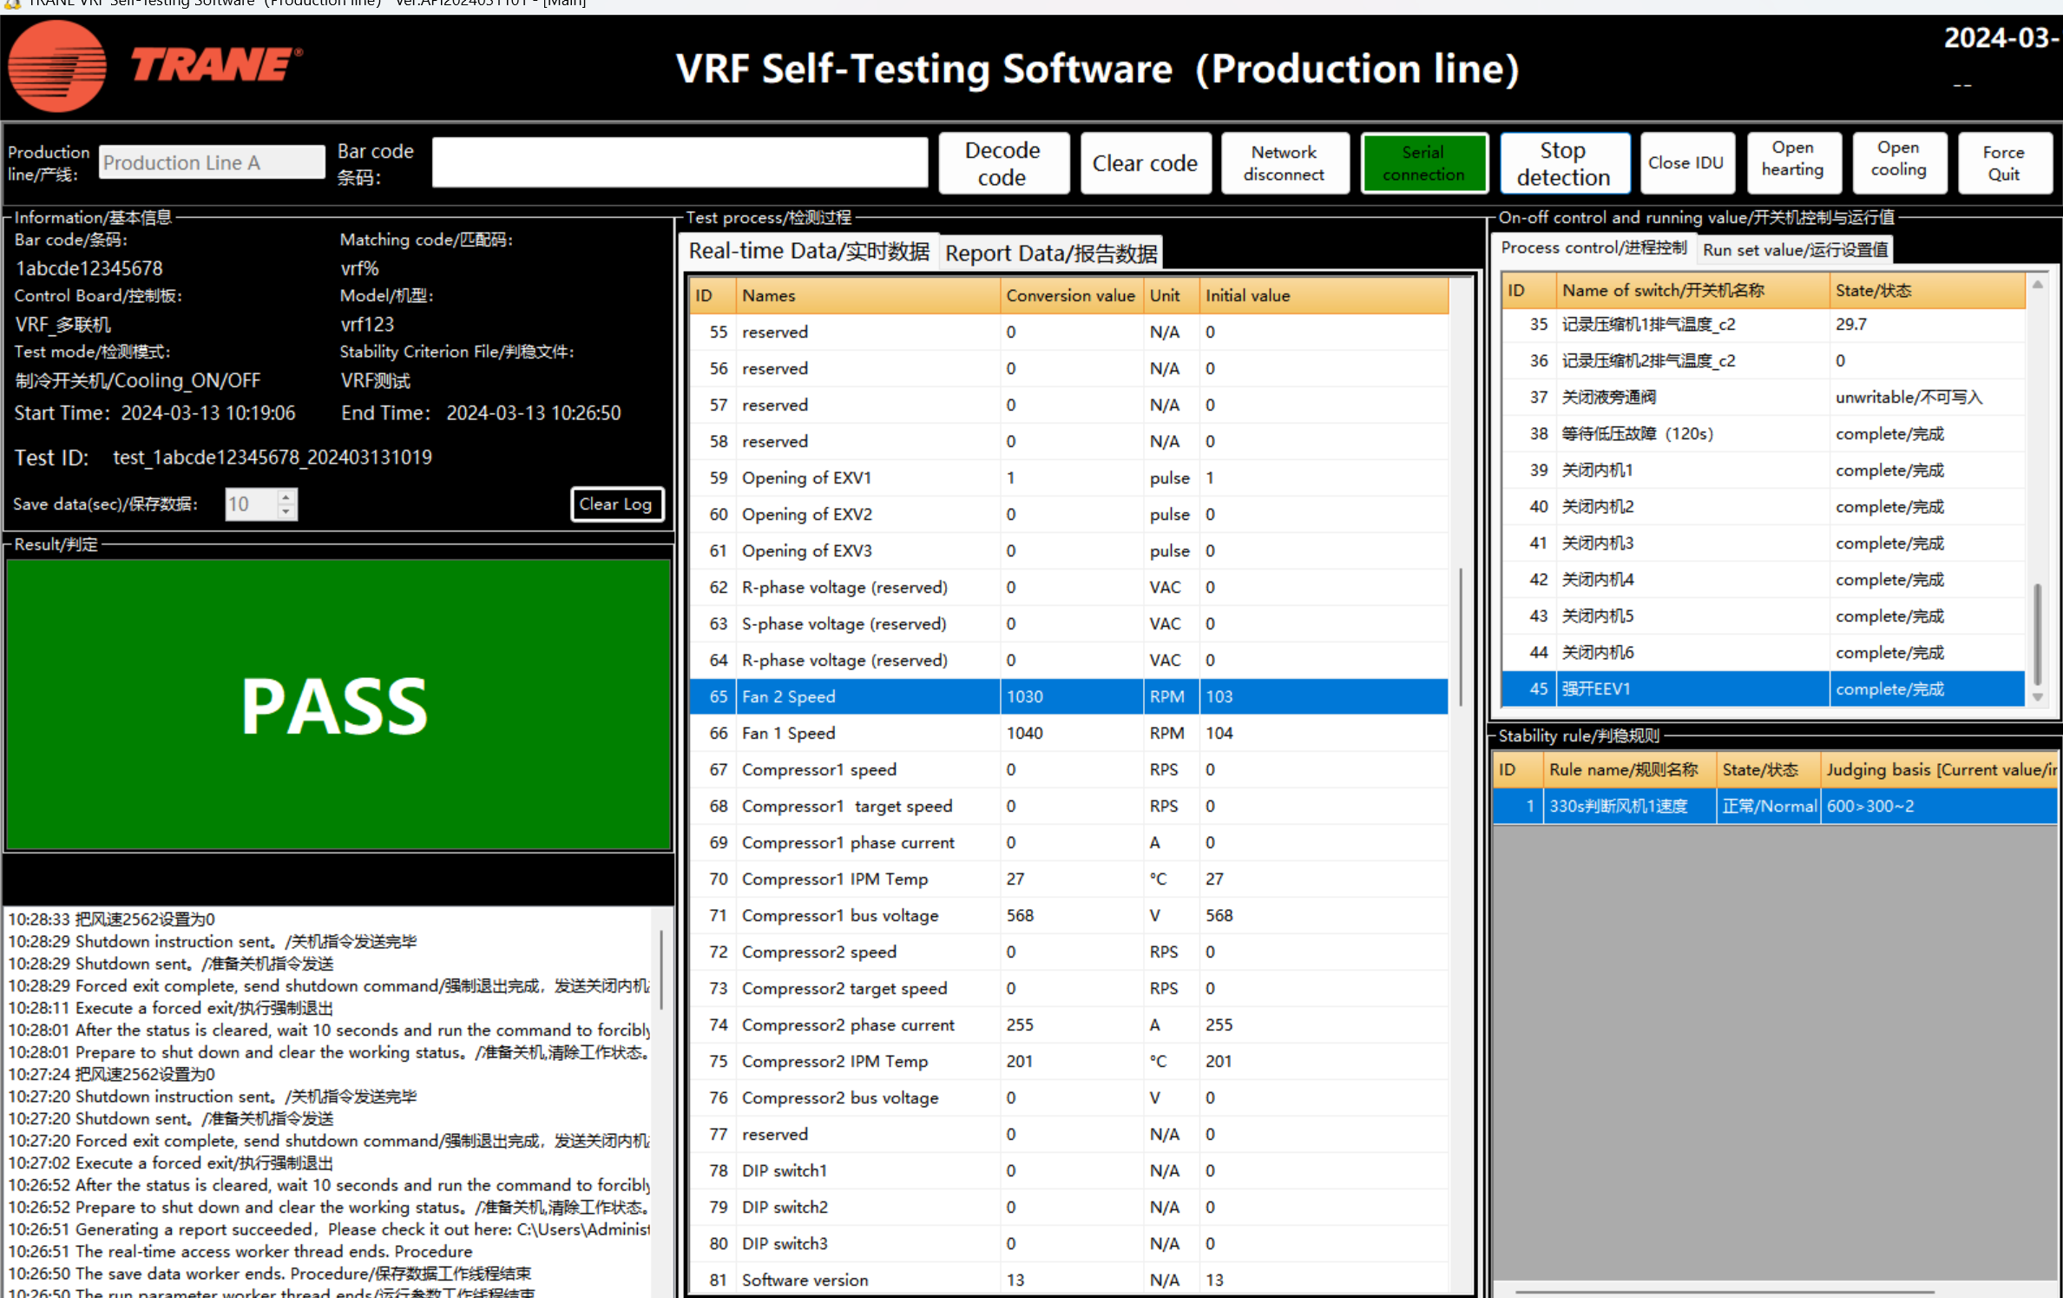2063x1298 pixels.
Task: Switch to Report Data tab
Action: pyautogui.click(x=1051, y=254)
